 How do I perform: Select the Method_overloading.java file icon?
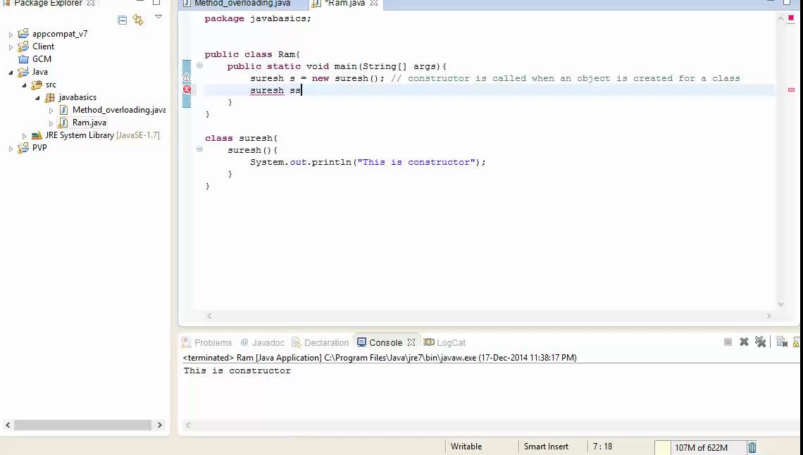[x=63, y=110]
